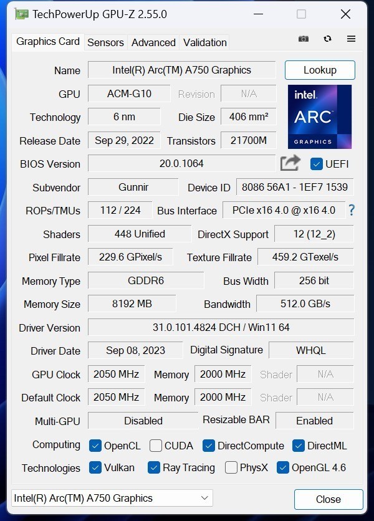The image size is (374, 521).
Task: Click the Bandwidth field 512.0 GB/s
Action: [305, 304]
